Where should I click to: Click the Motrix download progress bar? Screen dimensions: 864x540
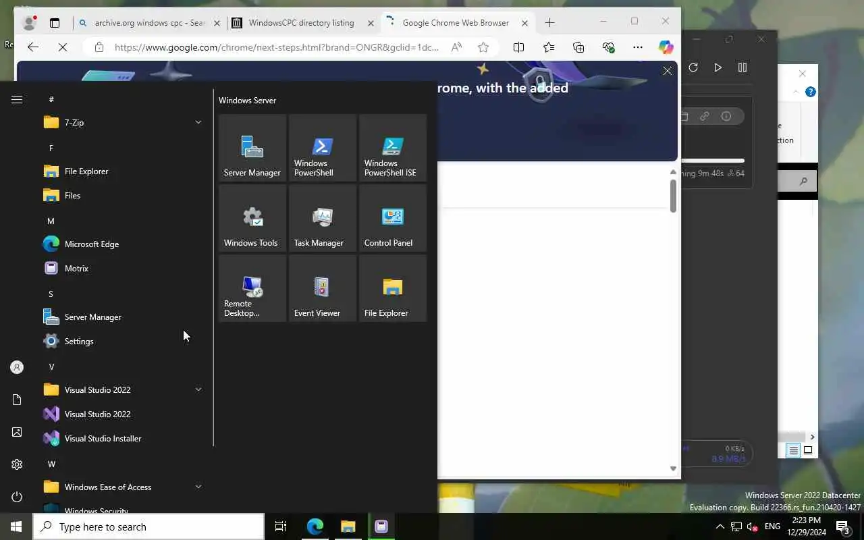[713, 161]
